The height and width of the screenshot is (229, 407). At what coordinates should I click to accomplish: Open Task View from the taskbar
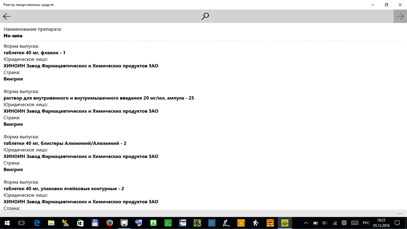click(21, 223)
